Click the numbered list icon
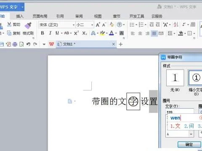The width and height of the screenshot is (202, 151). (141, 25)
